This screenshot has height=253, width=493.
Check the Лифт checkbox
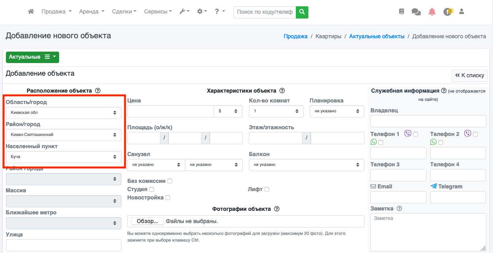point(267,190)
